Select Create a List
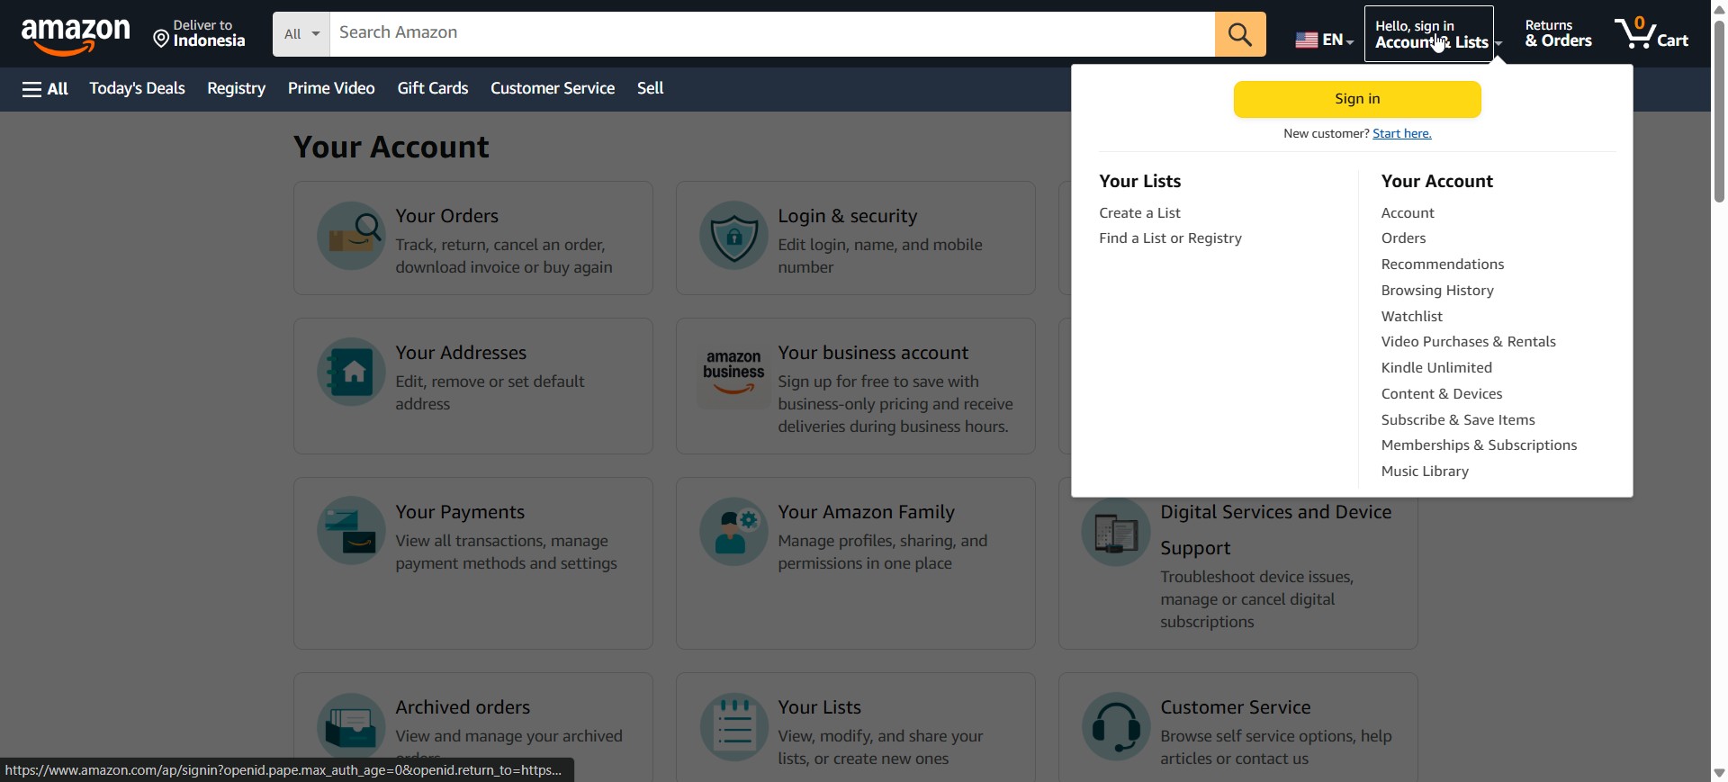This screenshot has width=1728, height=782. [1139, 213]
